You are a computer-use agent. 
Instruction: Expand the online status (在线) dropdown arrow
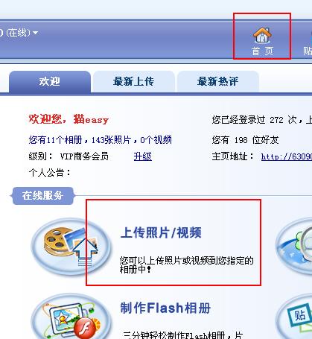tap(36, 33)
